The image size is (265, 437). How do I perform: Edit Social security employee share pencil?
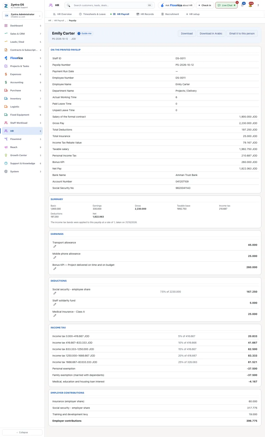click(55, 293)
